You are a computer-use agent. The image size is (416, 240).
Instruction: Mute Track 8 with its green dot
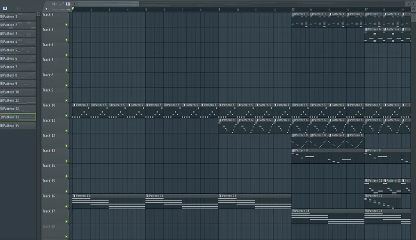[66, 86]
